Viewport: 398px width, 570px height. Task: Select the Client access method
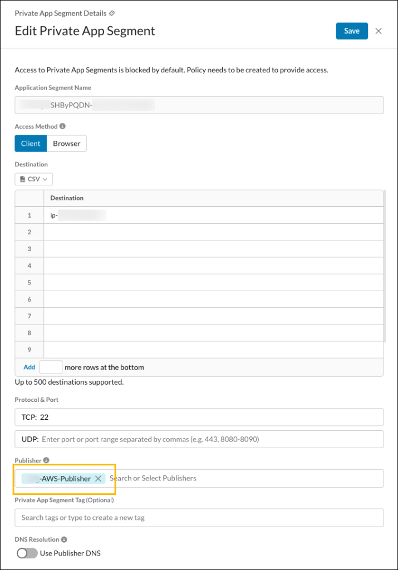[x=31, y=144]
